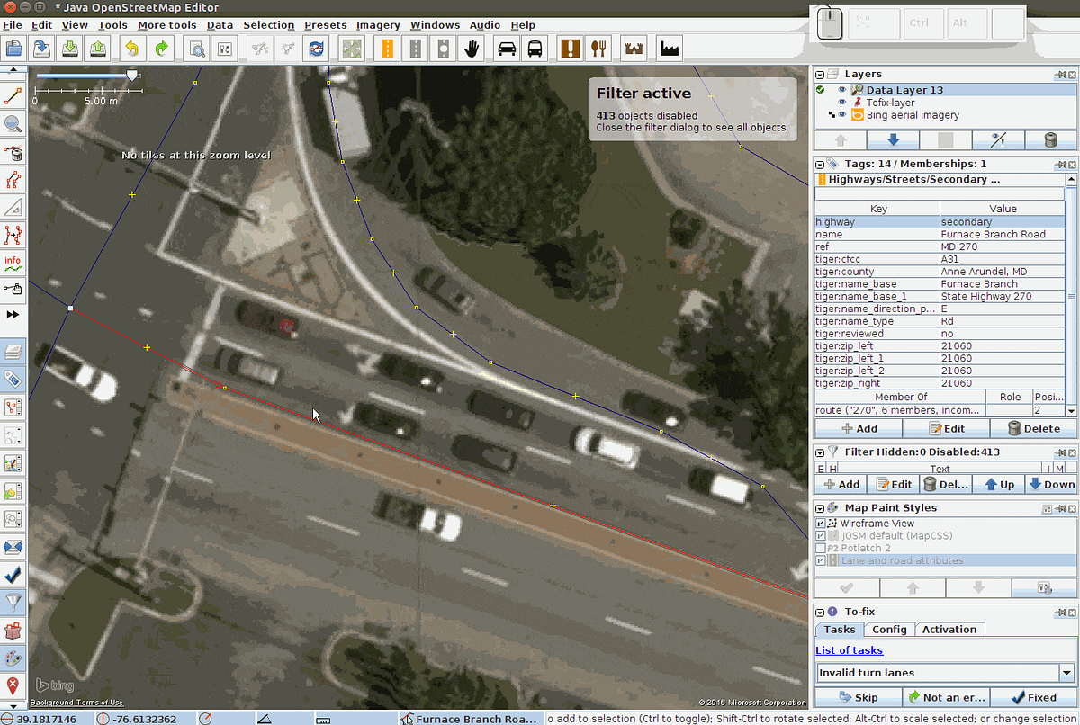Open the Imagery menu

point(378,24)
